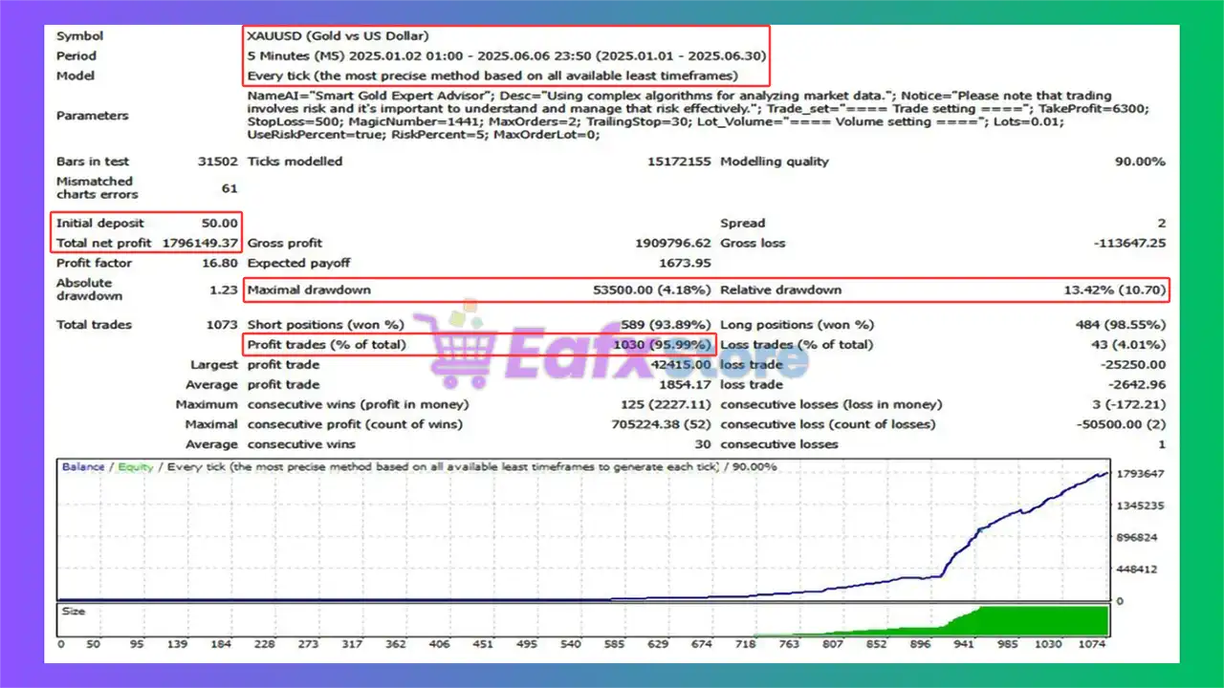
Task: Click the Balance legend label above chart
Action: [x=83, y=467]
